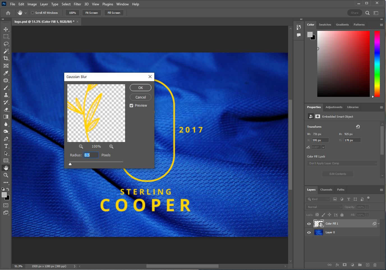Hide Layer 0 visibility eye

tap(309, 232)
